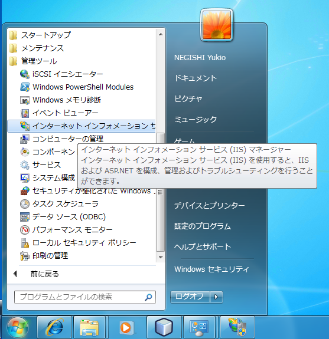
Task: Click the Windows メモリ診断 icon
Action: [x=25, y=100]
